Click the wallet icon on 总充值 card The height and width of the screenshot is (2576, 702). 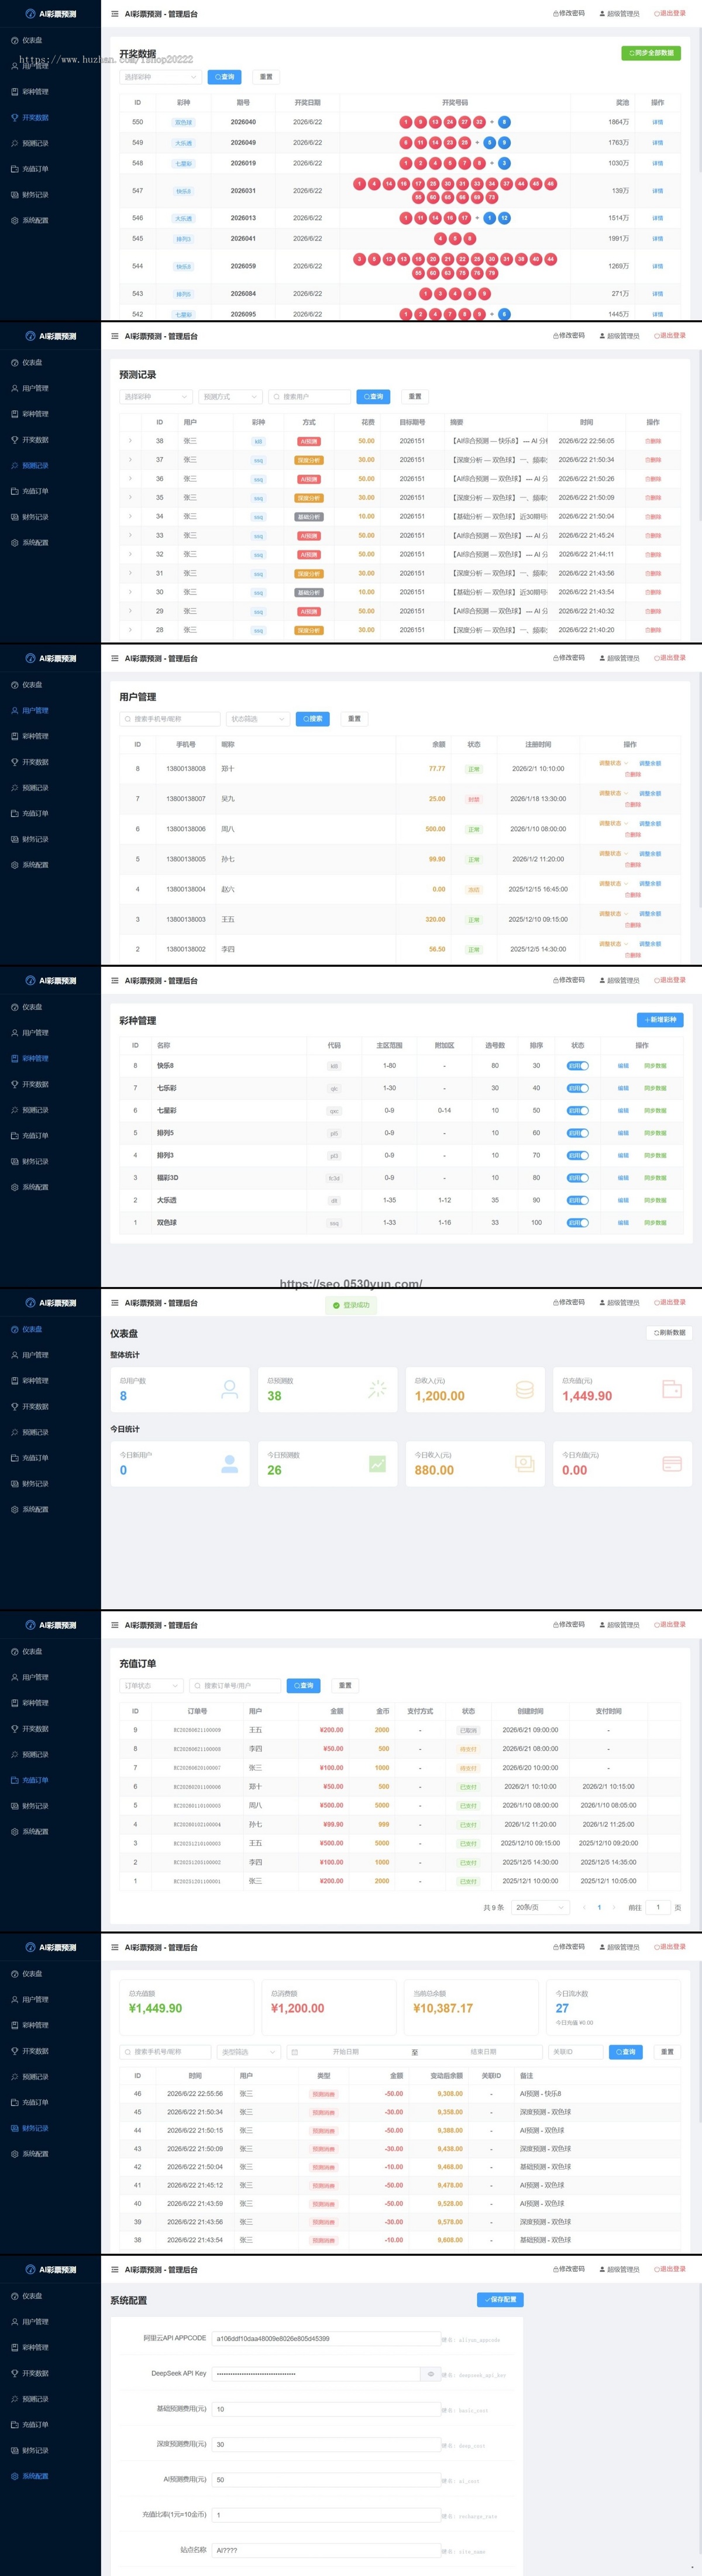pos(672,1389)
